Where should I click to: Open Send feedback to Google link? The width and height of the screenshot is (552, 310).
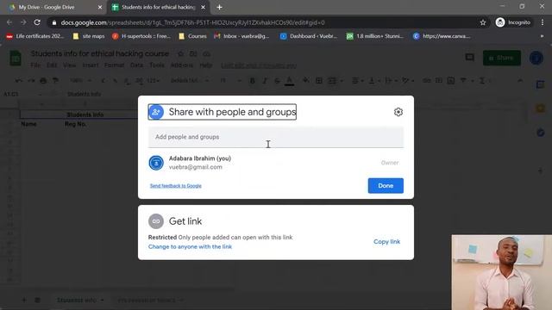click(176, 186)
